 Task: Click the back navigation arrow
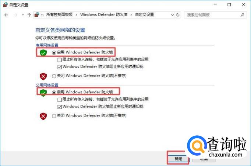point(6,15)
